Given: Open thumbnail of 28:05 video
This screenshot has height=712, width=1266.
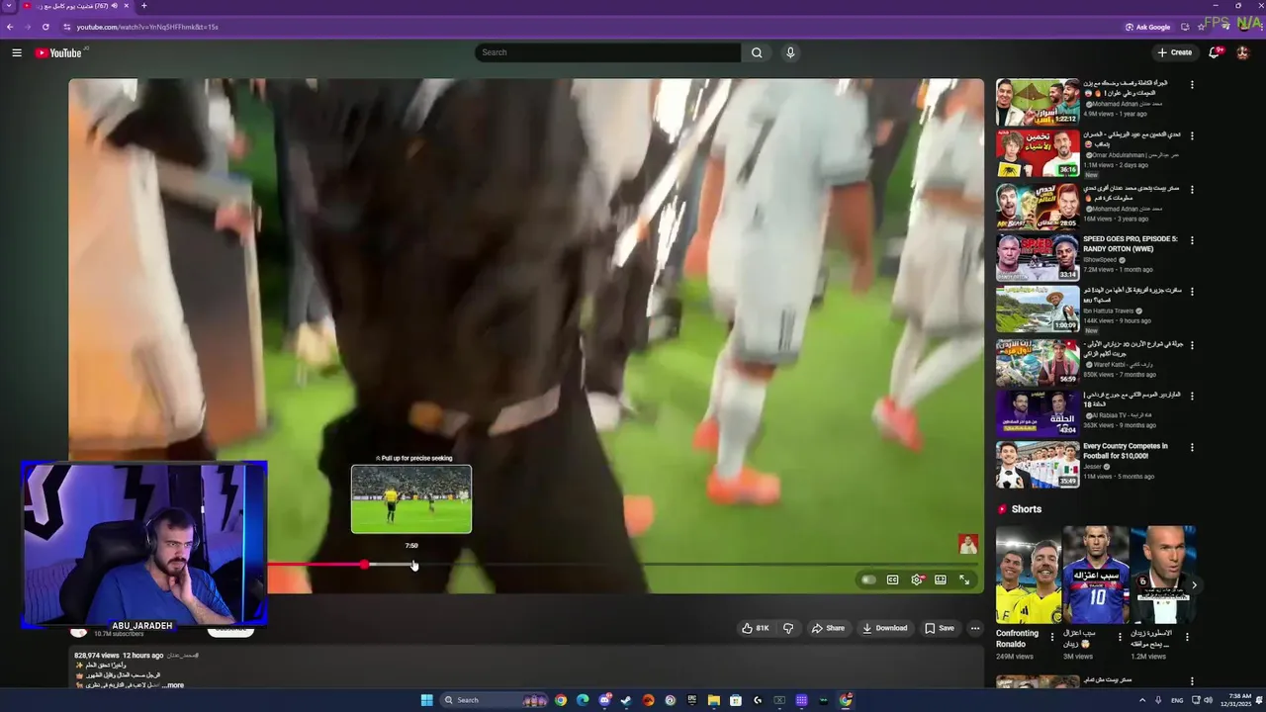Looking at the screenshot, I should tap(1038, 206).
